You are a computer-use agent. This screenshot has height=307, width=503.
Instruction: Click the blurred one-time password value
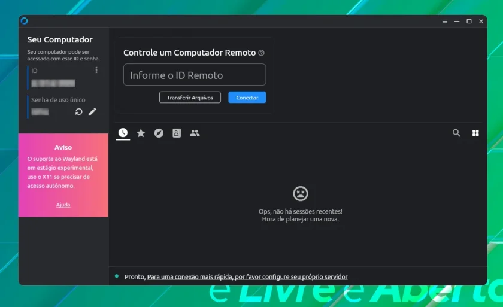click(x=40, y=112)
